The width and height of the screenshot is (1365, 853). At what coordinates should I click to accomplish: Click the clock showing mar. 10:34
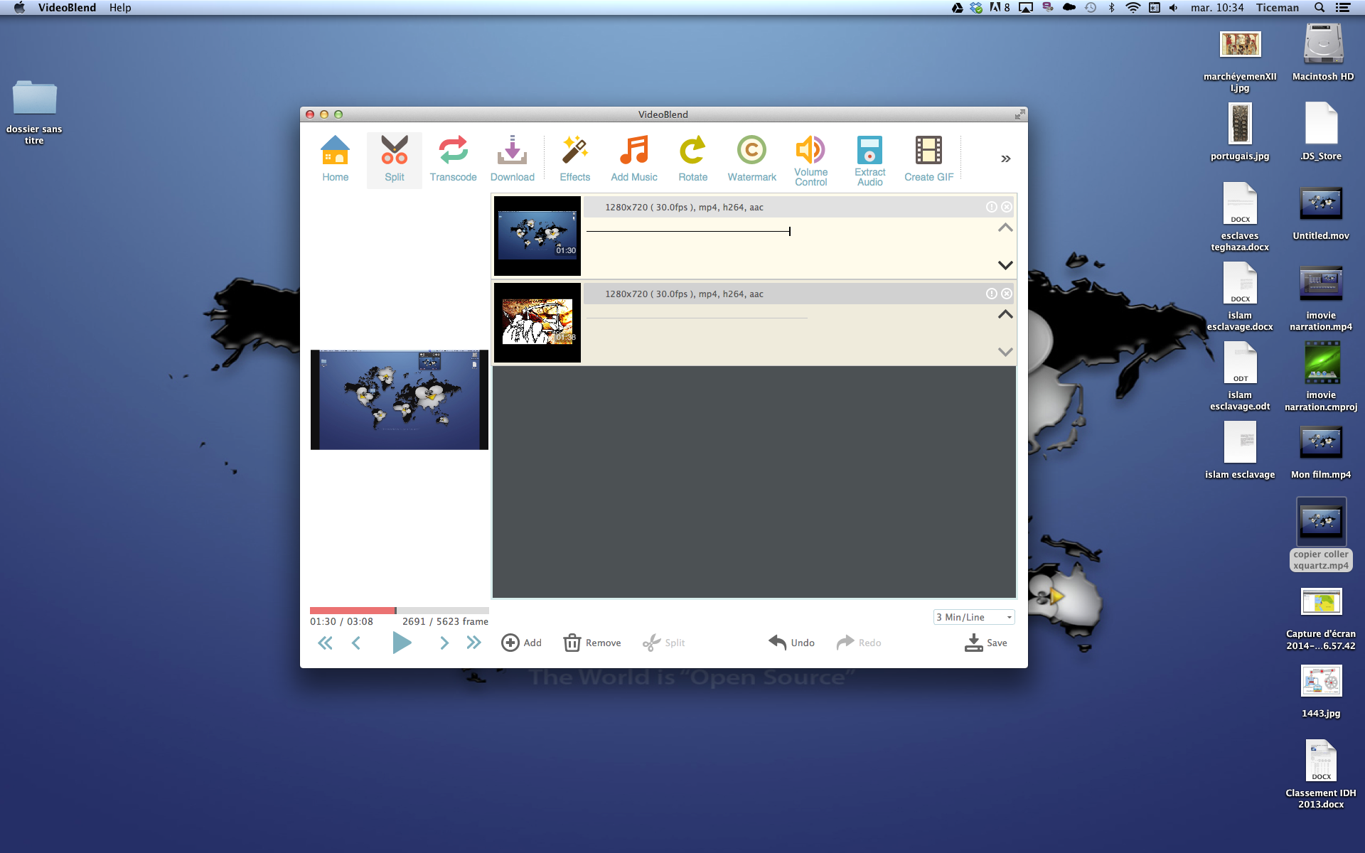click(1216, 8)
